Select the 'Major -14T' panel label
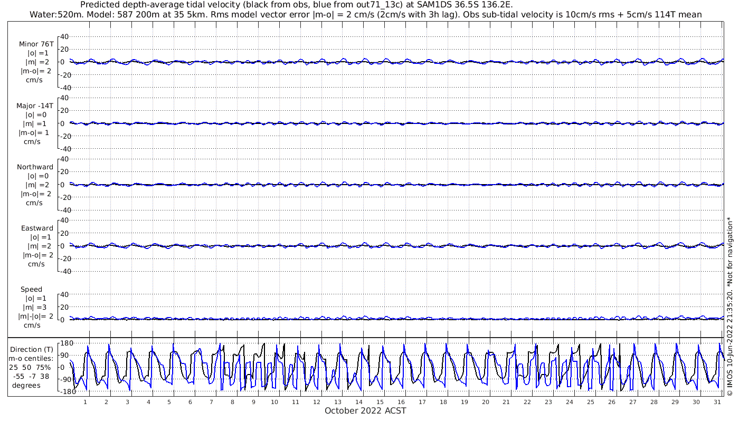The image size is (739, 422). coord(35,106)
